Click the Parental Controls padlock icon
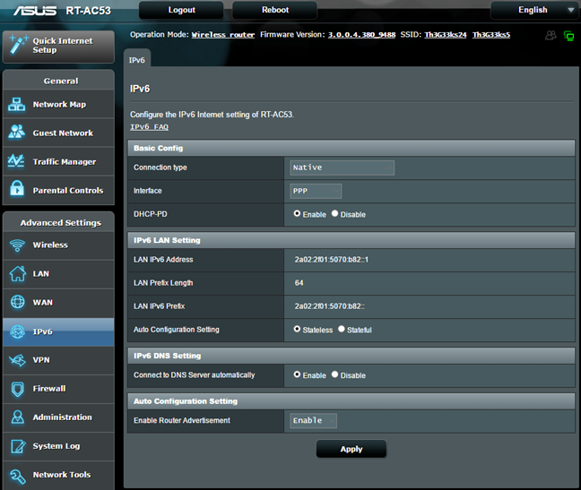Viewport: 581px width, 490px height. pos(17,188)
